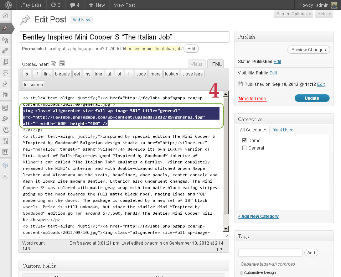This screenshot has height=277, width=341.
Task: Select the All Categories tab
Action: pyautogui.click(x=254, y=130)
